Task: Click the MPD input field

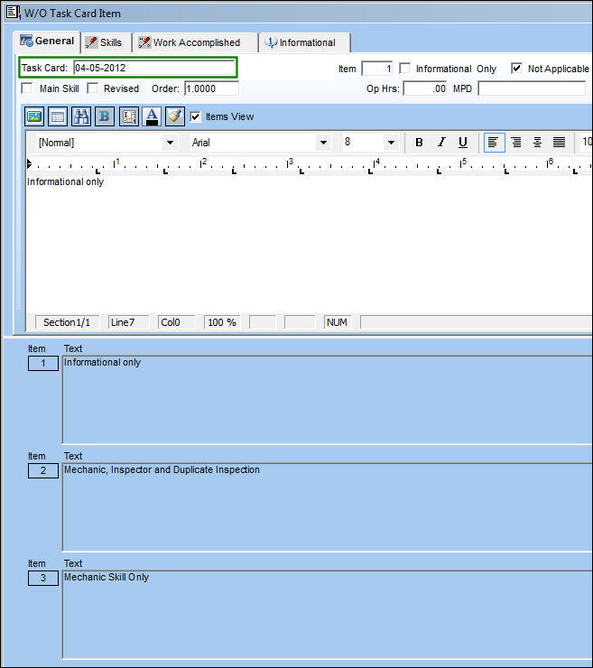Action: (x=532, y=88)
